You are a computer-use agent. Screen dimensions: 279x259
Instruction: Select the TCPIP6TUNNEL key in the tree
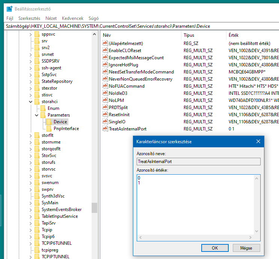pyautogui.click(x=56, y=243)
